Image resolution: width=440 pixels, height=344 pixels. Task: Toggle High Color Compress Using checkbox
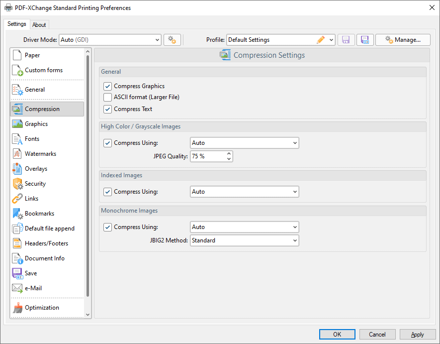click(x=107, y=143)
